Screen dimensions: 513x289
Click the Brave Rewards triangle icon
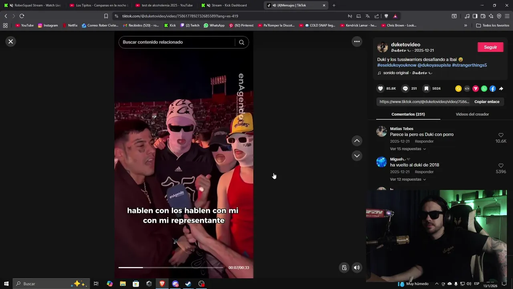click(395, 16)
